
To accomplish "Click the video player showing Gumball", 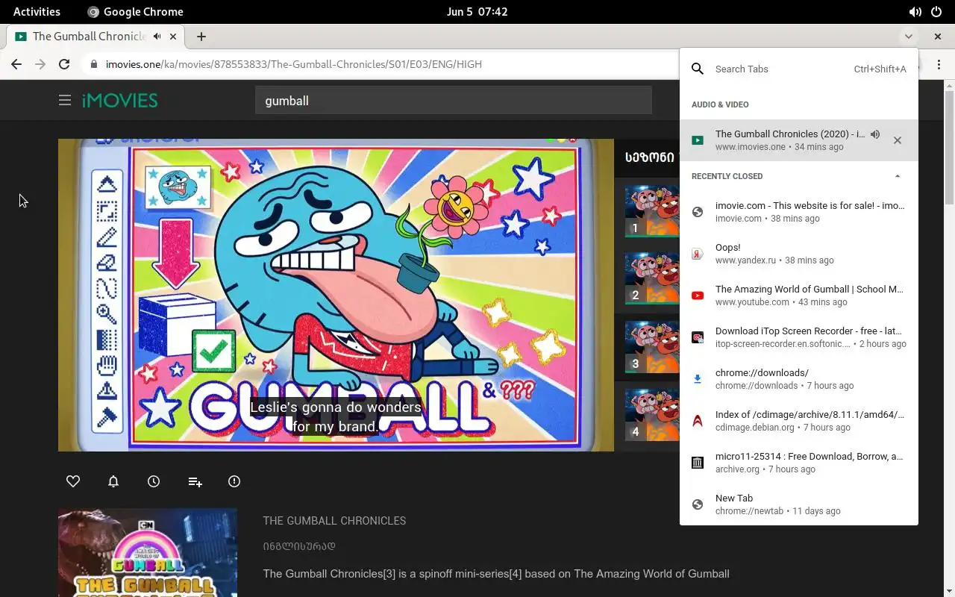I will click(336, 295).
